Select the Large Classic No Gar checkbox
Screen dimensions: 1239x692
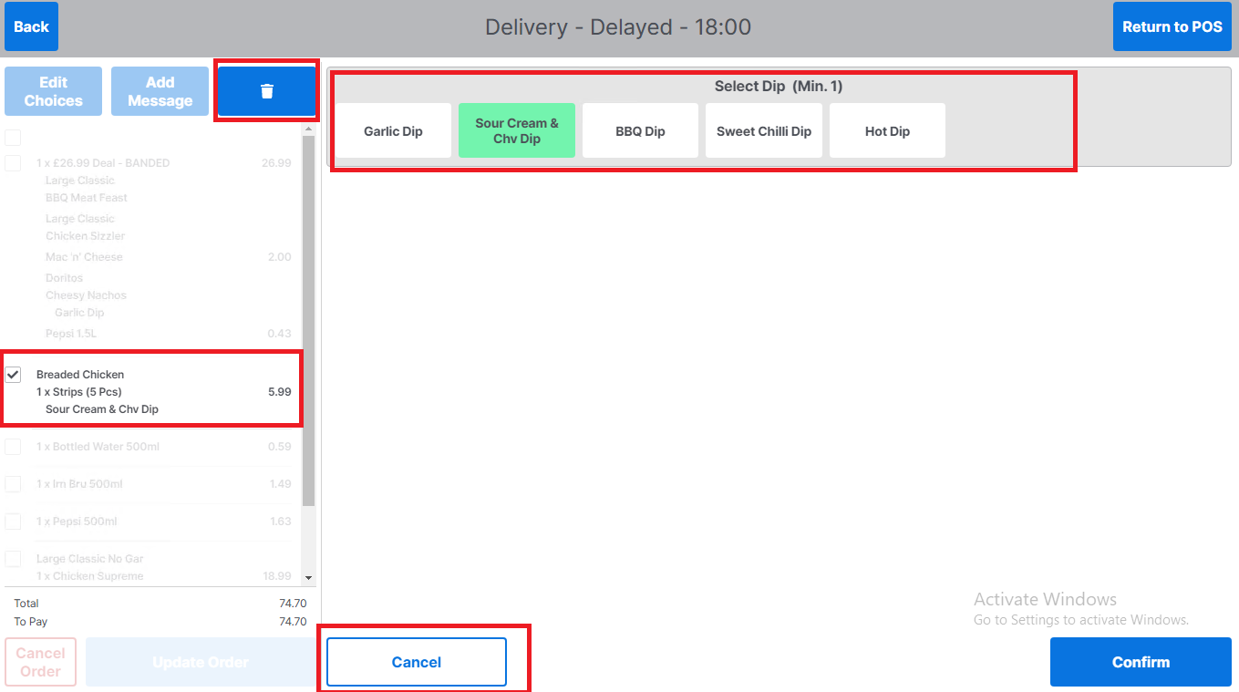point(14,559)
